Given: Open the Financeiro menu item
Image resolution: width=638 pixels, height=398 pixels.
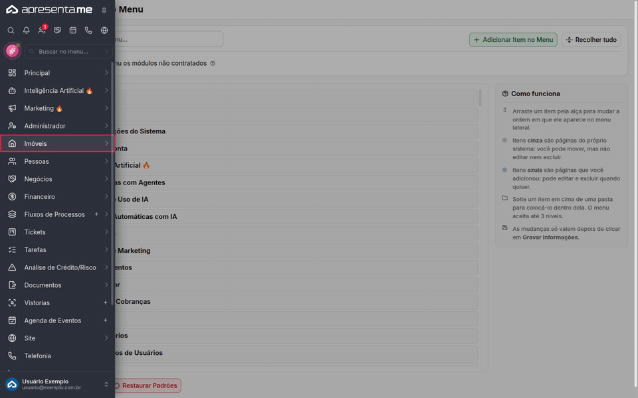Looking at the screenshot, I should [56, 196].
